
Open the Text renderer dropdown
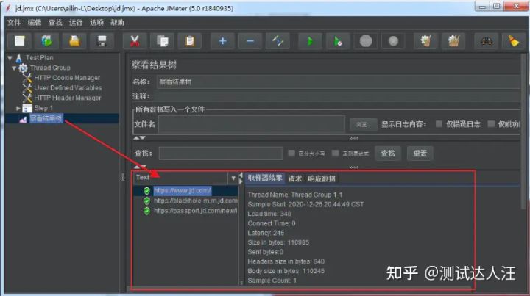click(233, 178)
